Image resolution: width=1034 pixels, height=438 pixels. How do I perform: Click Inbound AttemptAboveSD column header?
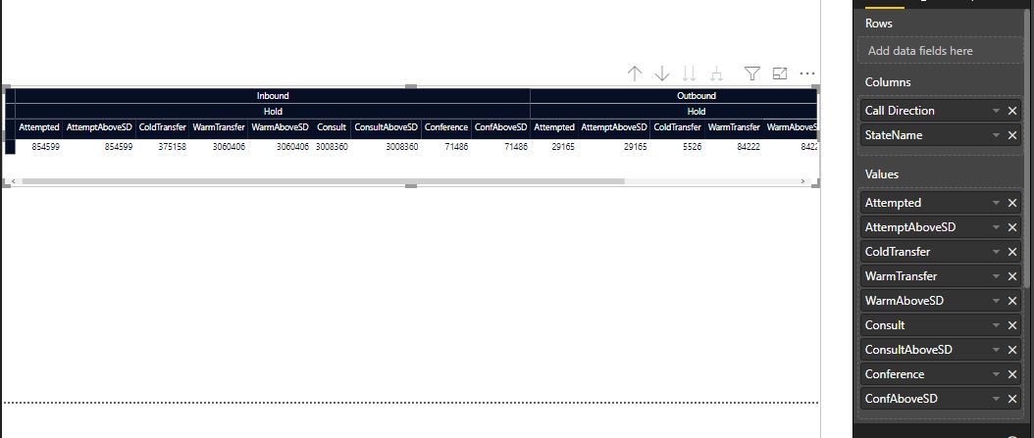coord(100,127)
